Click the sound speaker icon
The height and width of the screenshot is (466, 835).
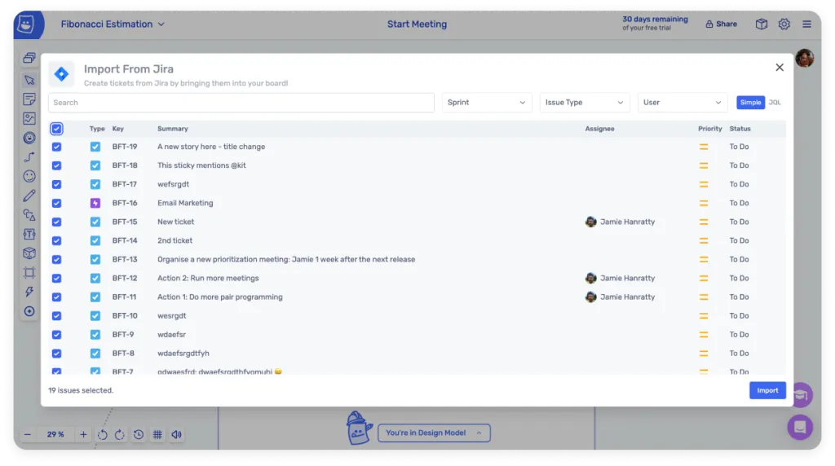[177, 435]
